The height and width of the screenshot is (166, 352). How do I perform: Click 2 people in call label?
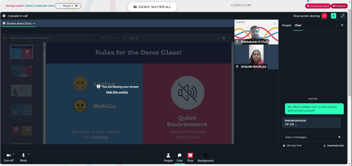coord(18,16)
